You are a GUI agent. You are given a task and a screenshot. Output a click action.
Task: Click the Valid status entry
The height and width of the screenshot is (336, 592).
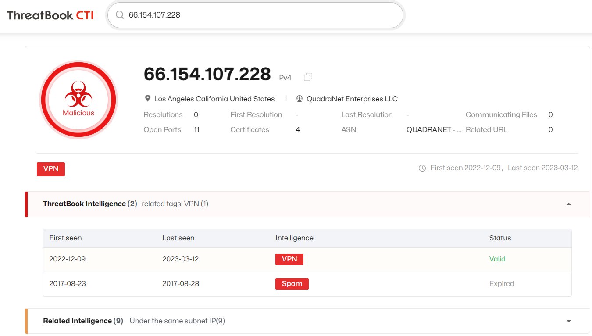coord(497,259)
